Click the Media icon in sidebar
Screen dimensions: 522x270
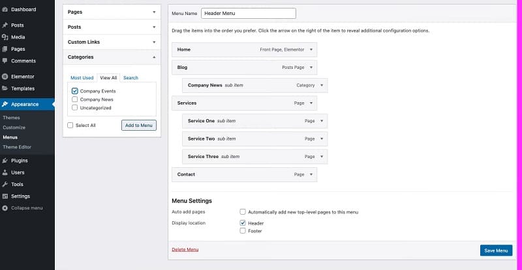(5, 37)
